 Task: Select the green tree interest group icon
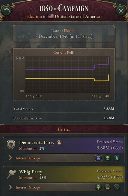pyautogui.click(x=107, y=158)
